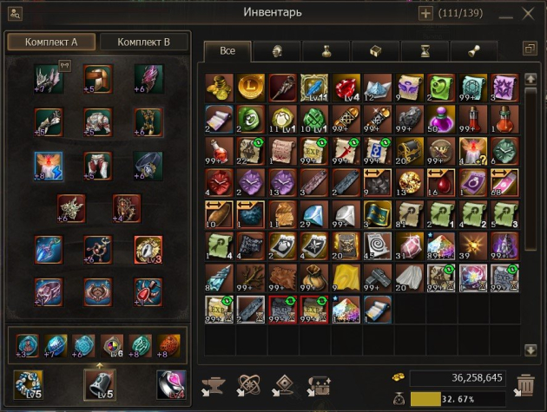
Task: Select the purple potion with 50 count
Action: coord(441,120)
